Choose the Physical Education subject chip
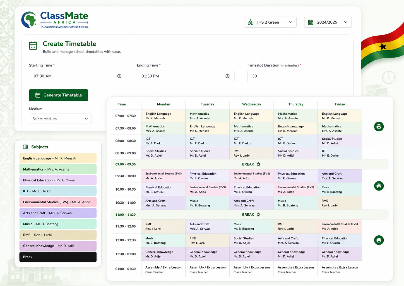 click(58, 180)
